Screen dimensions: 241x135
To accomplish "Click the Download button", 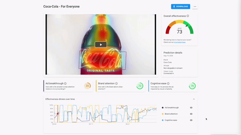I will tap(180, 6).
